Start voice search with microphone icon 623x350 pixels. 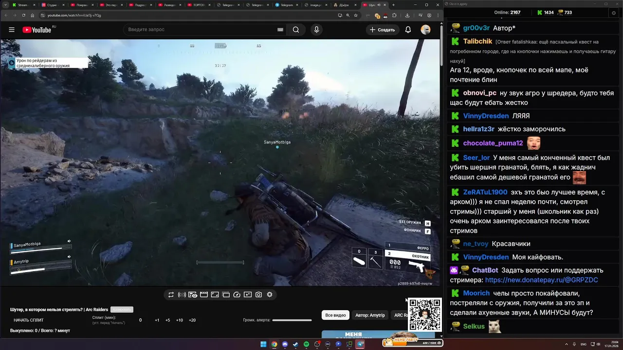pos(317,30)
